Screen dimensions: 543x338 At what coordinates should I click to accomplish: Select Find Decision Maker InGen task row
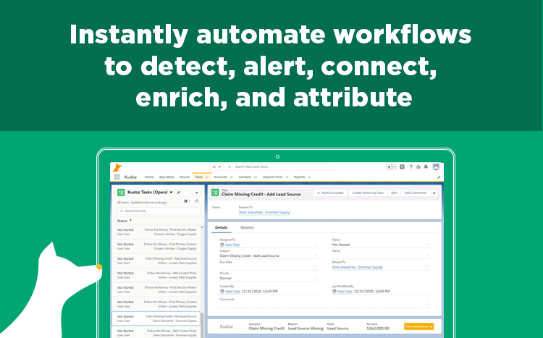(x=156, y=290)
